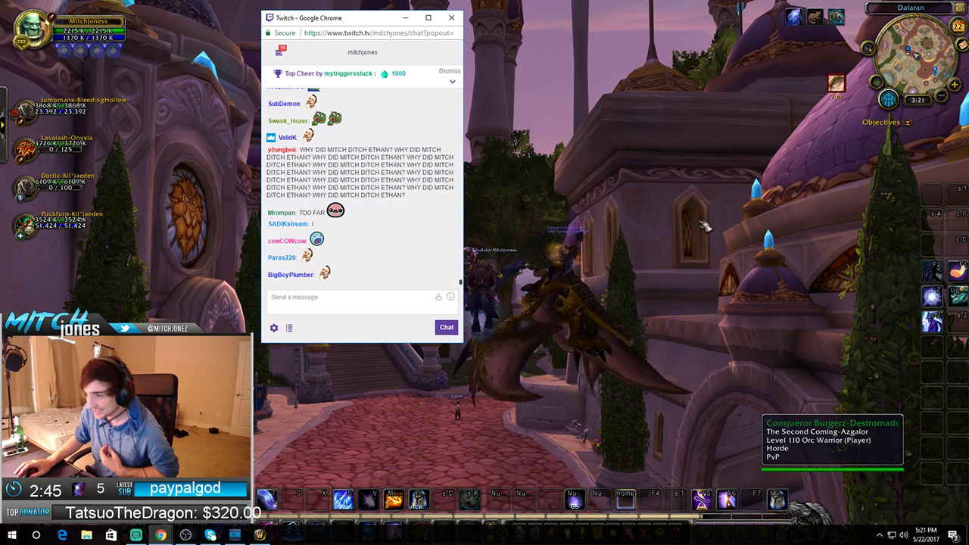Use the fire spell action button
The image size is (969, 545).
click(394, 500)
